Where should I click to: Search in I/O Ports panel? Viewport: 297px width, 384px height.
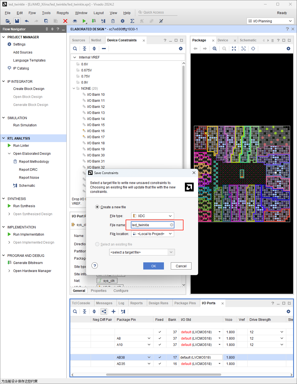click(75, 311)
